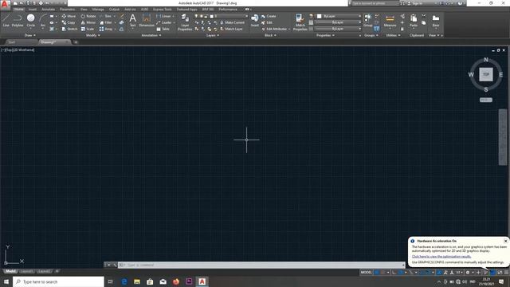Click in the command line input
Image resolution: width=510 pixels, height=287 pixels.
261,265
